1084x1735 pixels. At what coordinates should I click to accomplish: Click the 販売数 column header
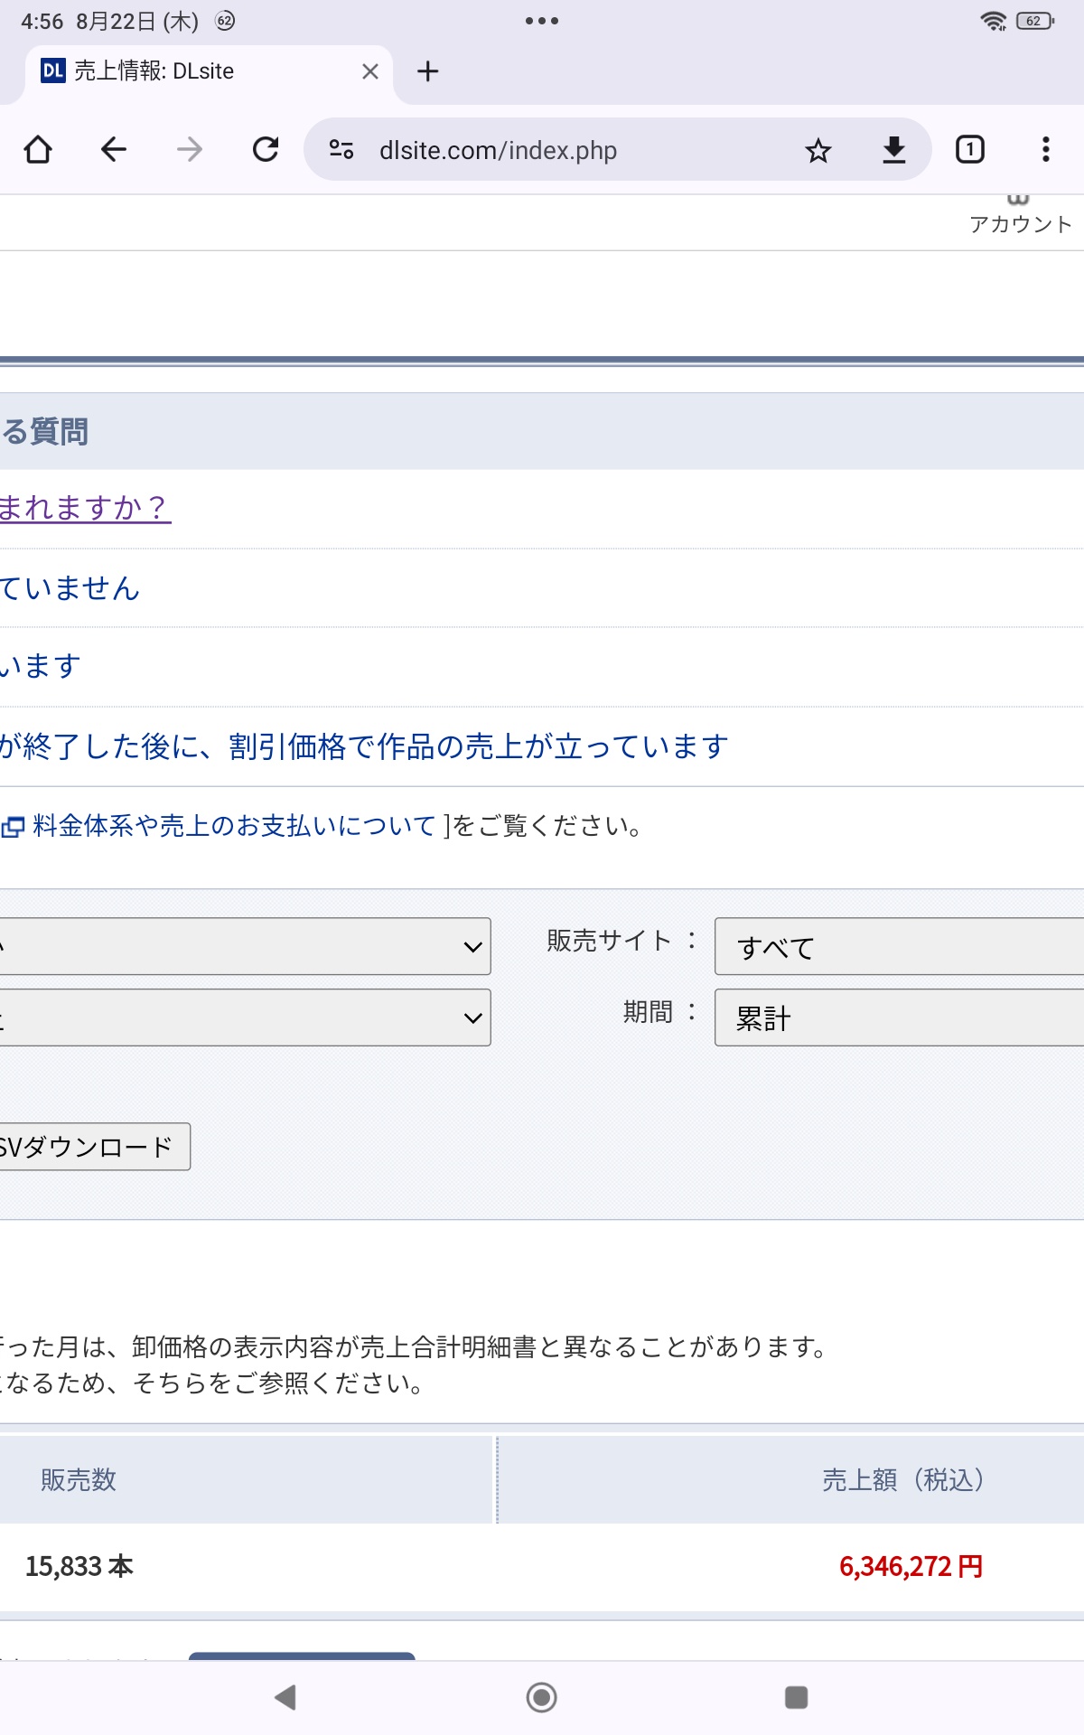pyautogui.click(x=248, y=1480)
